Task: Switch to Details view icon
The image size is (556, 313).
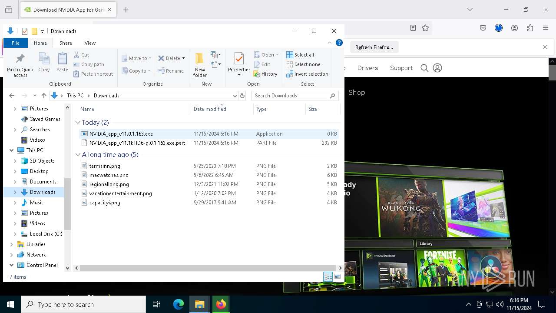Action: [328, 276]
